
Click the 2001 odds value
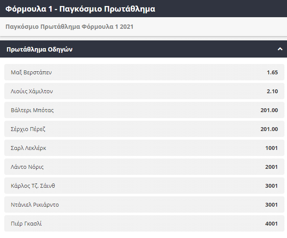pos(272,167)
